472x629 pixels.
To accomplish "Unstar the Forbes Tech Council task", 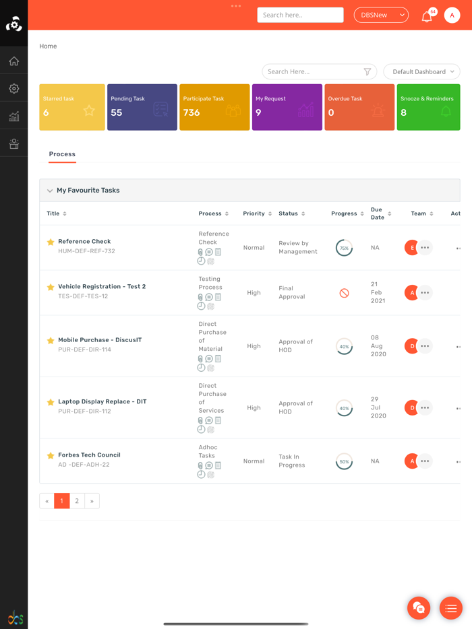I will click(x=51, y=456).
